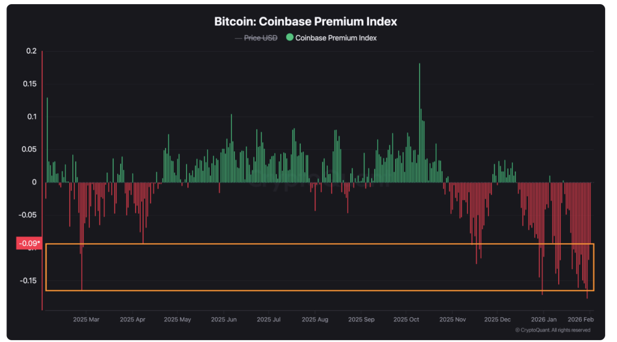
Task: Click the chart title Bitcoin: Coinbase Premium Index
Action: [306, 22]
